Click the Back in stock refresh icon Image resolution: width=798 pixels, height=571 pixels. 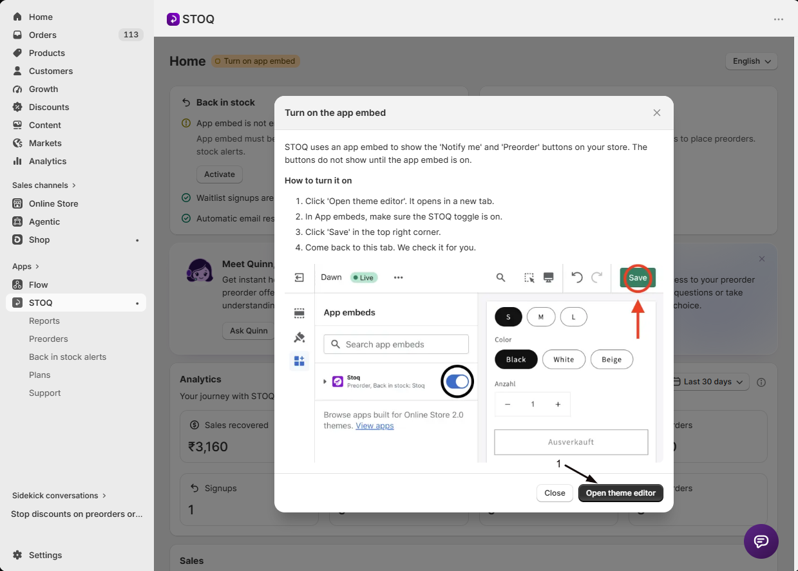click(x=186, y=102)
